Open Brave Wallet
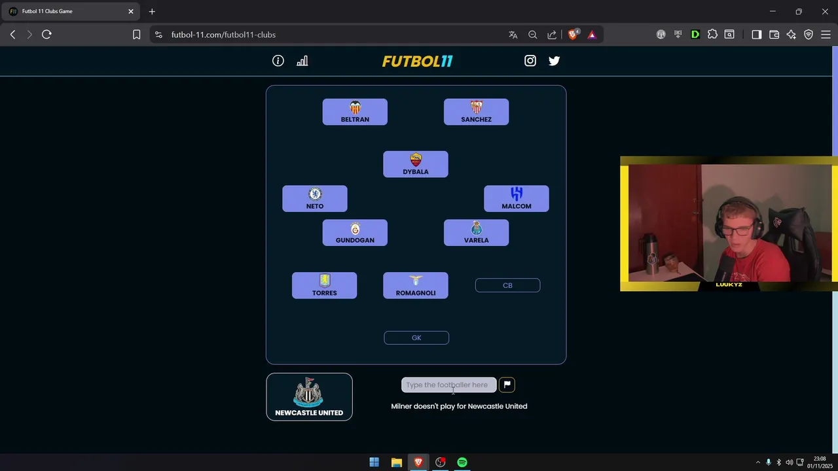 [774, 35]
